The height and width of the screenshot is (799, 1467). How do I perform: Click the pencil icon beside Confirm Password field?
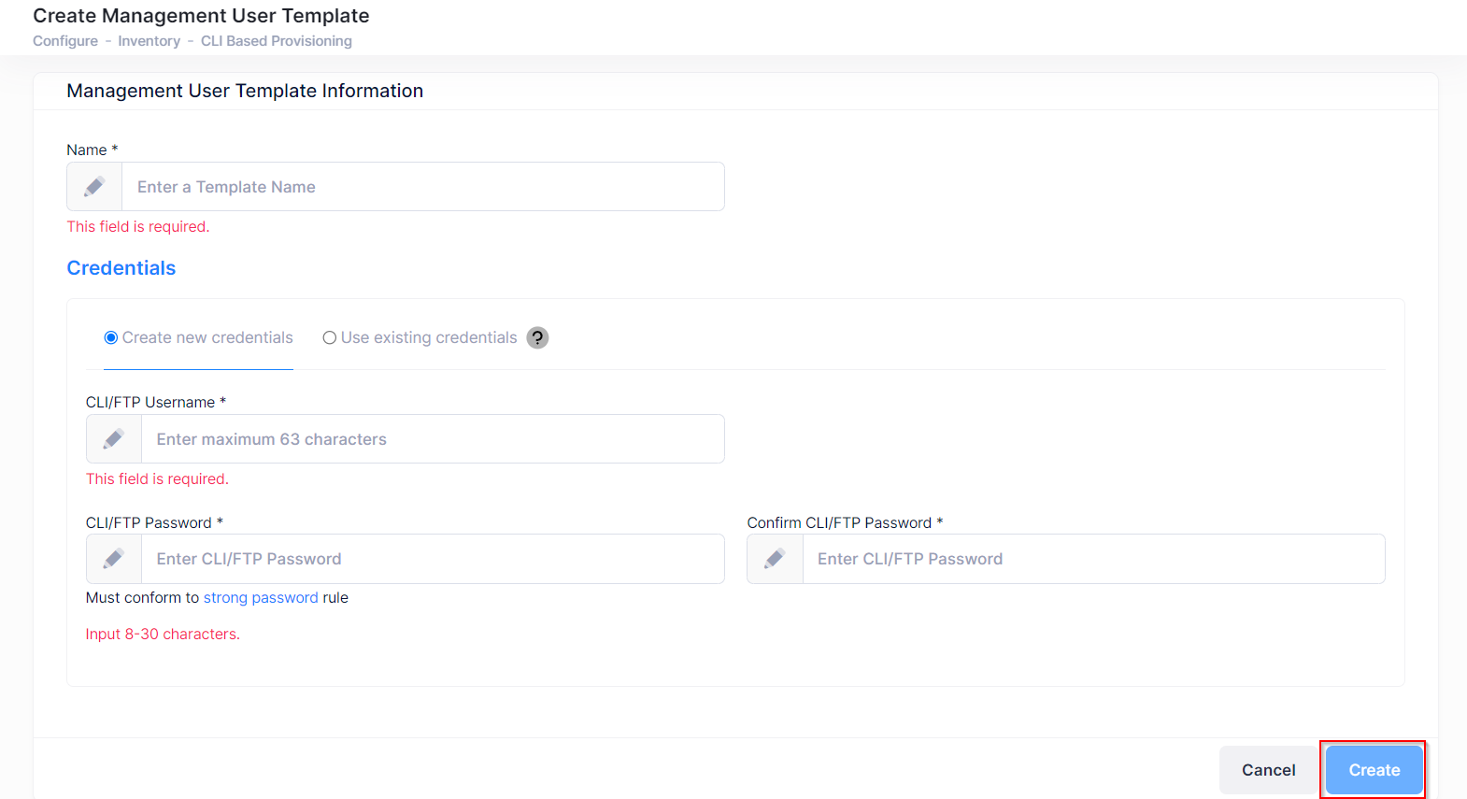click(x=775, y=559)
